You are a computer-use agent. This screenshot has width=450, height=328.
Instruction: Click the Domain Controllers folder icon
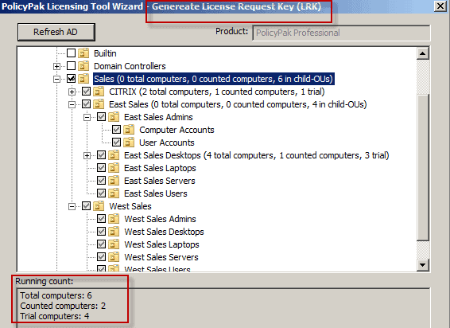(x=83, y=66)
